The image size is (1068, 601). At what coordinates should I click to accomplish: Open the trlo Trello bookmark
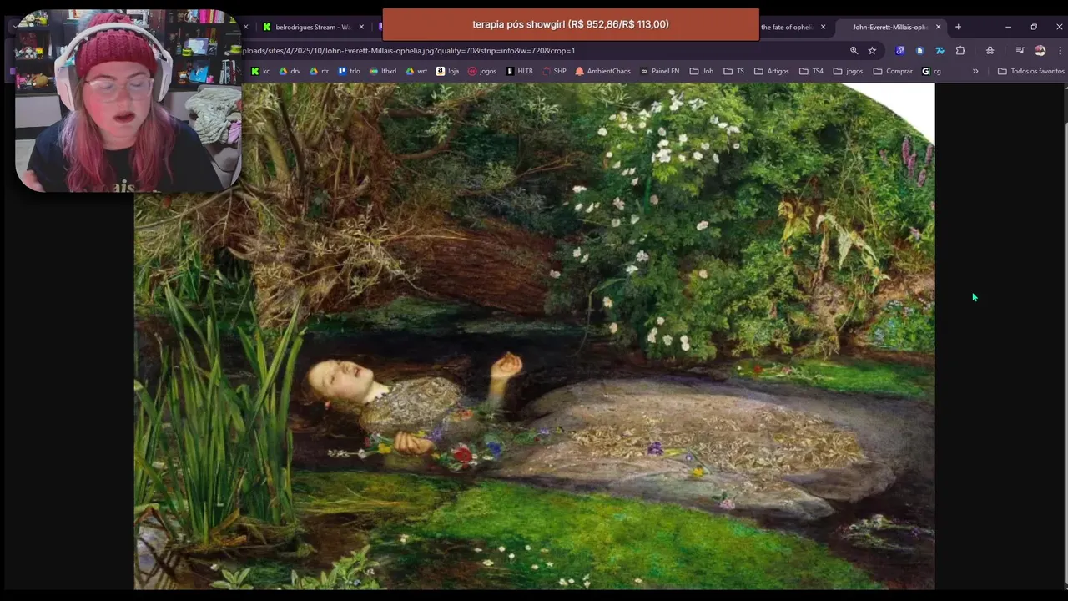349,71
